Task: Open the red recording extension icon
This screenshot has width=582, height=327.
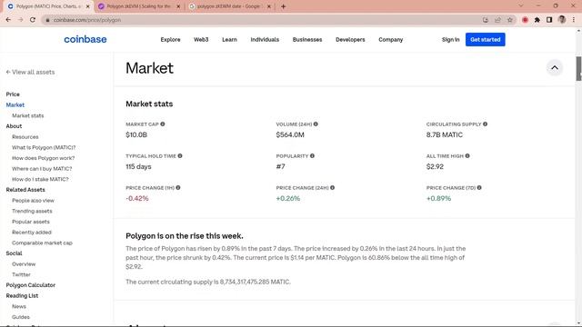Action: click(x=525, y=20)
